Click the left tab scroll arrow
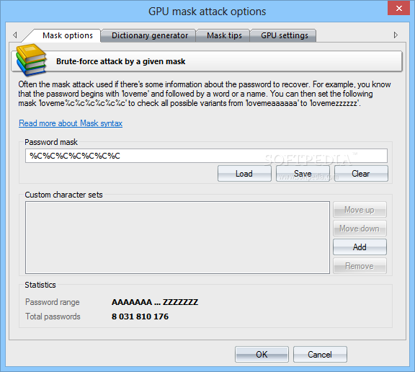This screenshot has height=372, width=415. tap(15, 35)
